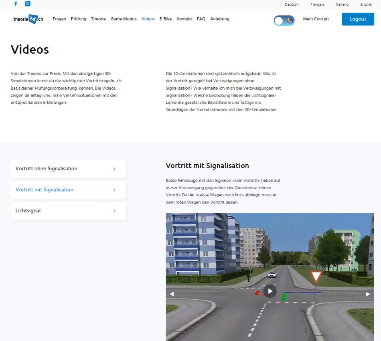Open the Anleitung menu item

point(220,19)
